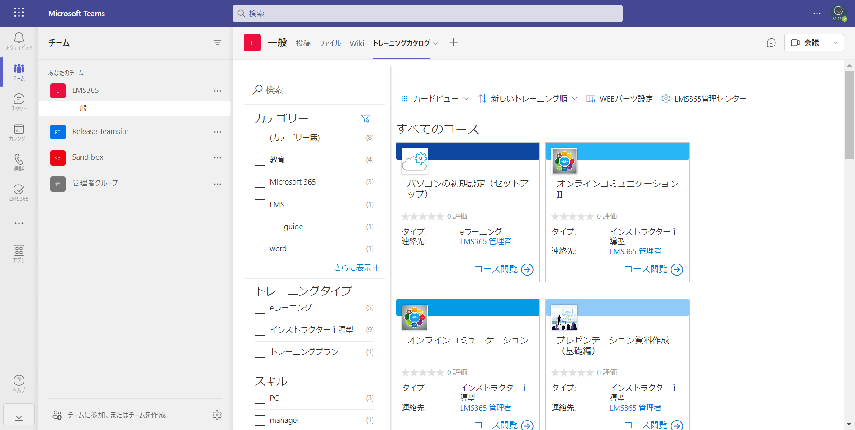Open トレーニングカタログ tab dropdown chevron

(435, 43)
